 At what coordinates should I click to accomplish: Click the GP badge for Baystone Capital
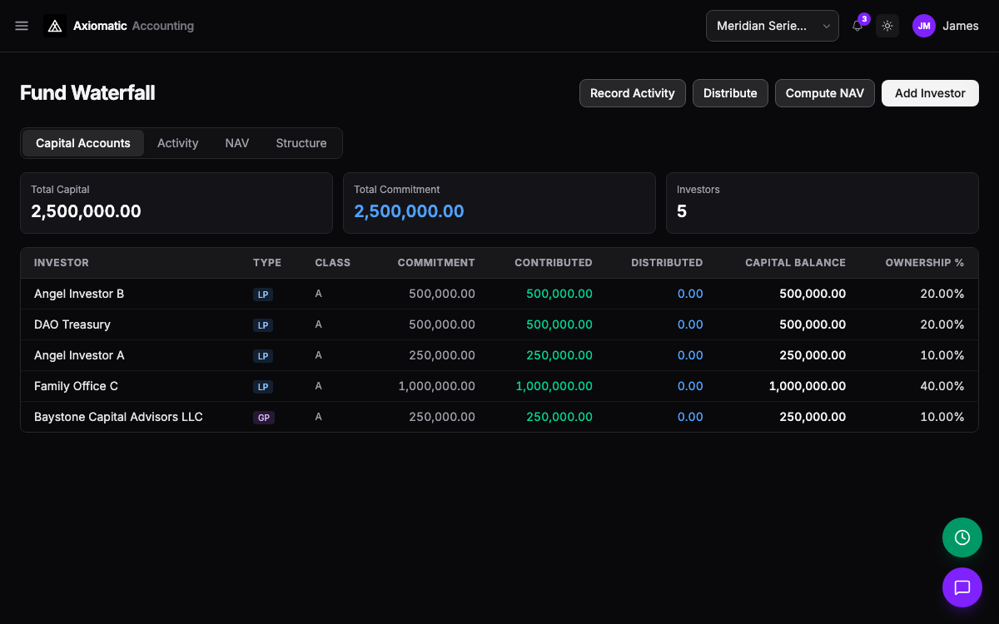(x=264, y=418)
